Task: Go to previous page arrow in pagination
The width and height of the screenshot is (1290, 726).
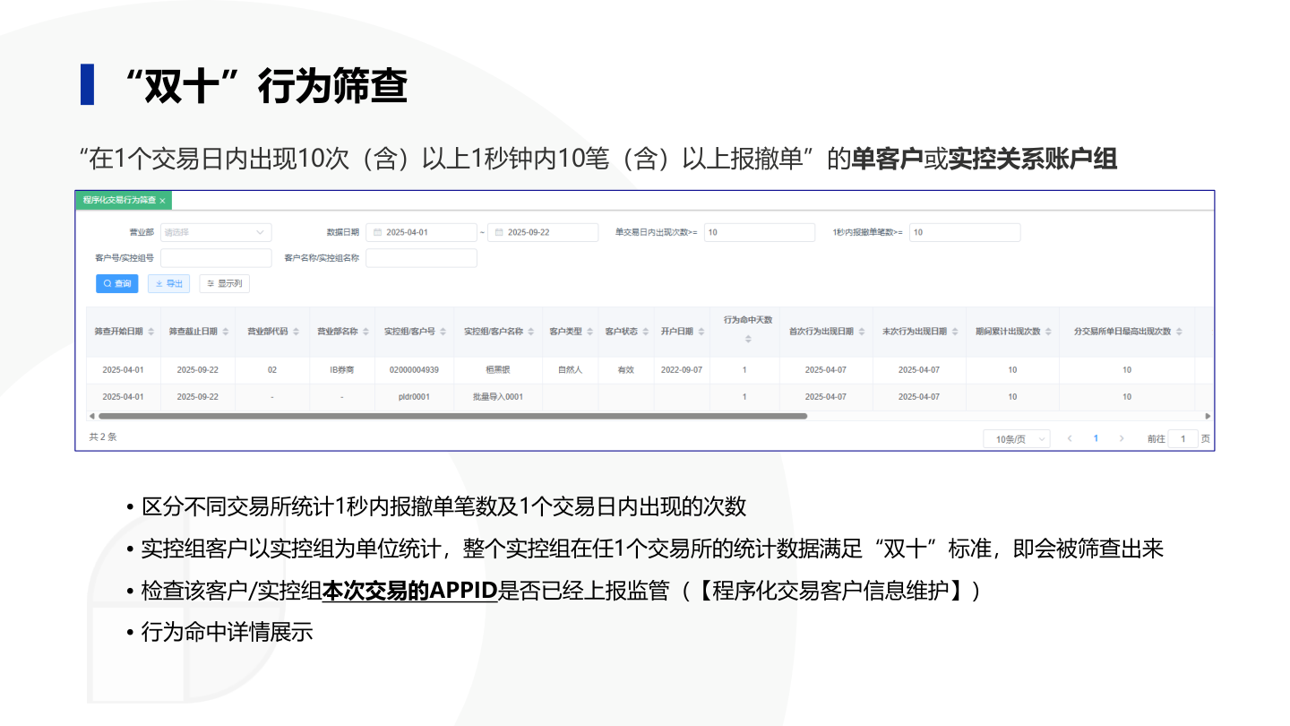Action: click(x=1070, y=438)
